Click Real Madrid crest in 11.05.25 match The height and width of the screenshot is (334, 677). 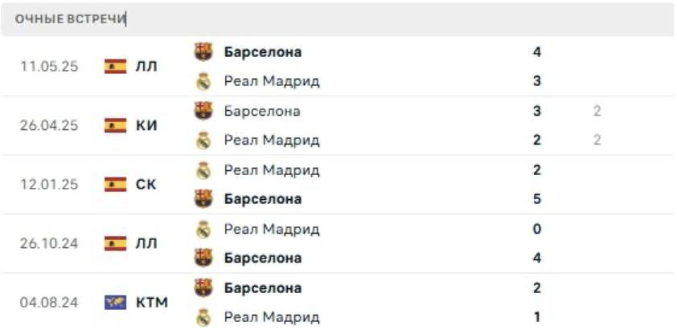click(203, 81)
